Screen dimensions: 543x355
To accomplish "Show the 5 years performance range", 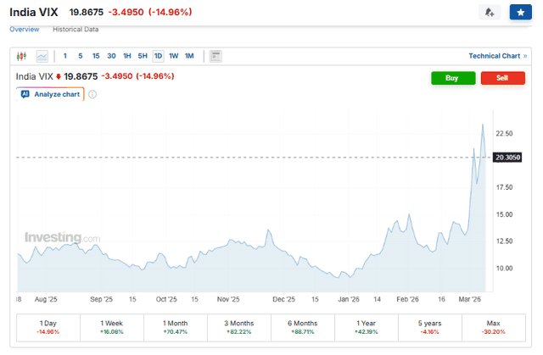I will (x=430, y=327).
